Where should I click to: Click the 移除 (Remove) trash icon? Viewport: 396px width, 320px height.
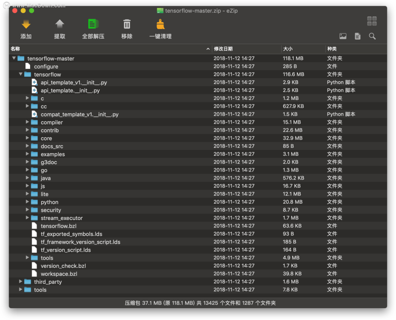tap(127, 25)
